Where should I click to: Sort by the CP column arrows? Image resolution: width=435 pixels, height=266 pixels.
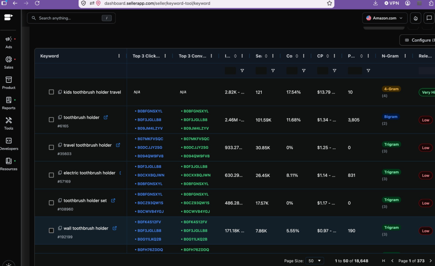(x=328, y=56)
